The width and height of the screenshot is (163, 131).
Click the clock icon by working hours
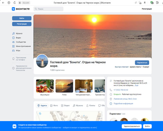[111, 94]
